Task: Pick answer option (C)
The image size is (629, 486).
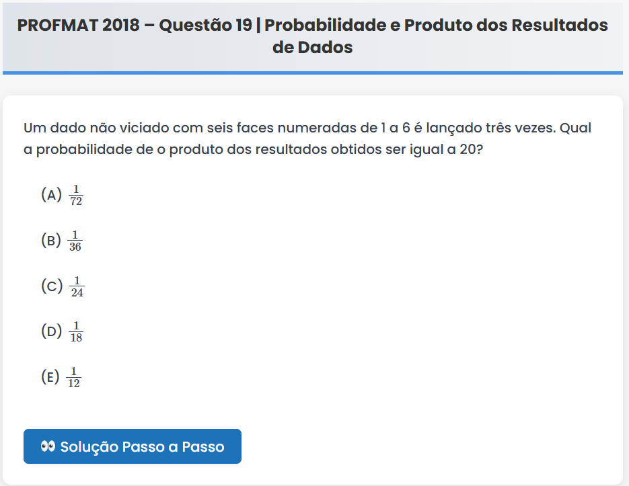Action: [x=51, y=286]
